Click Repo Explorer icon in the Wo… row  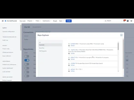pyautogui.click(x=127, y=56)
